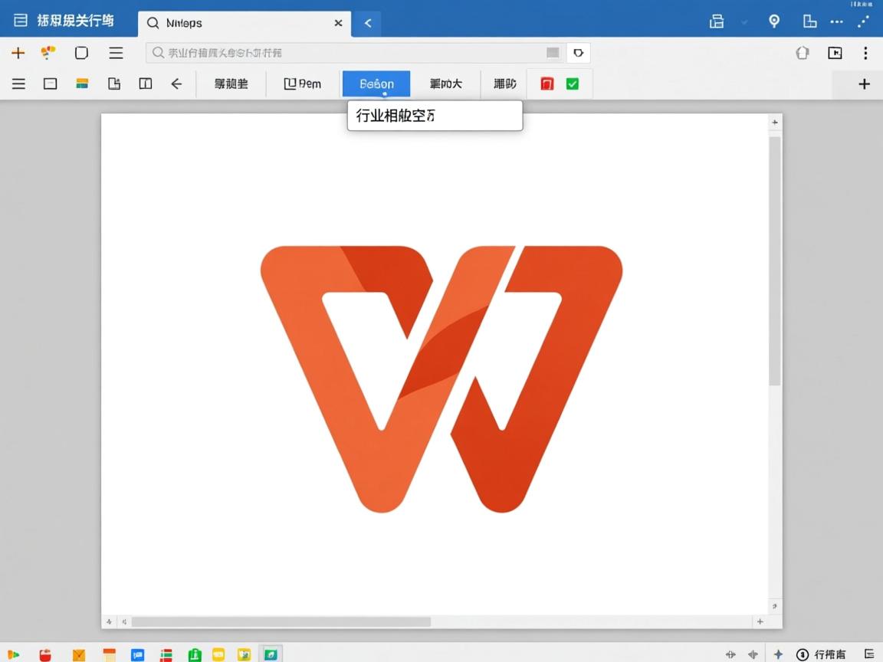This screenshot has height=662, width=883.
Task: Click the new page icon in the toolbar
Action: pos(114,84)
